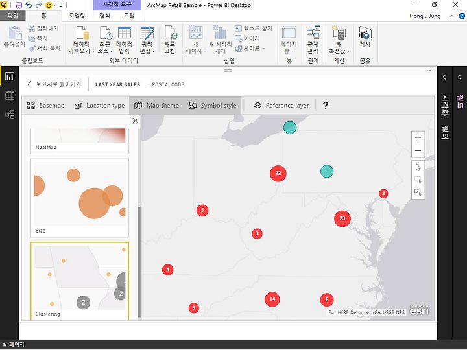Image resolution: width=467 pixels, height=350 pixels.
Task: Click 보고서로 돌아가기 back to report
Action: pos(54,84)
